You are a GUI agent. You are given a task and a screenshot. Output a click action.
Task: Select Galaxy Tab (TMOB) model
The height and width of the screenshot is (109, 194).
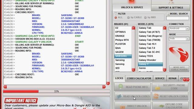point(150,40)
